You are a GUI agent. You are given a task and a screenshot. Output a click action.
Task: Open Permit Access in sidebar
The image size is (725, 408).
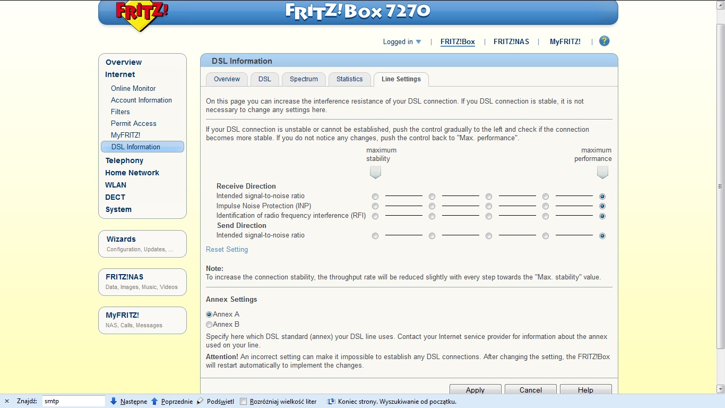pyautogui.click(x=134, y=123)
